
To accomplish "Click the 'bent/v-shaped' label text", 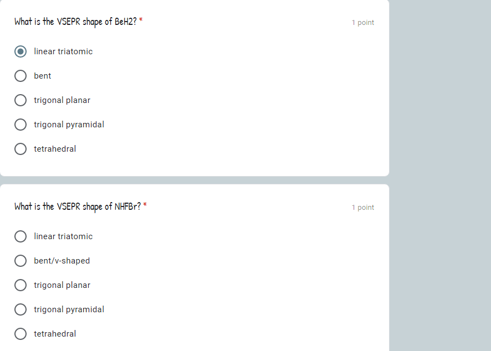I will 62,261.
